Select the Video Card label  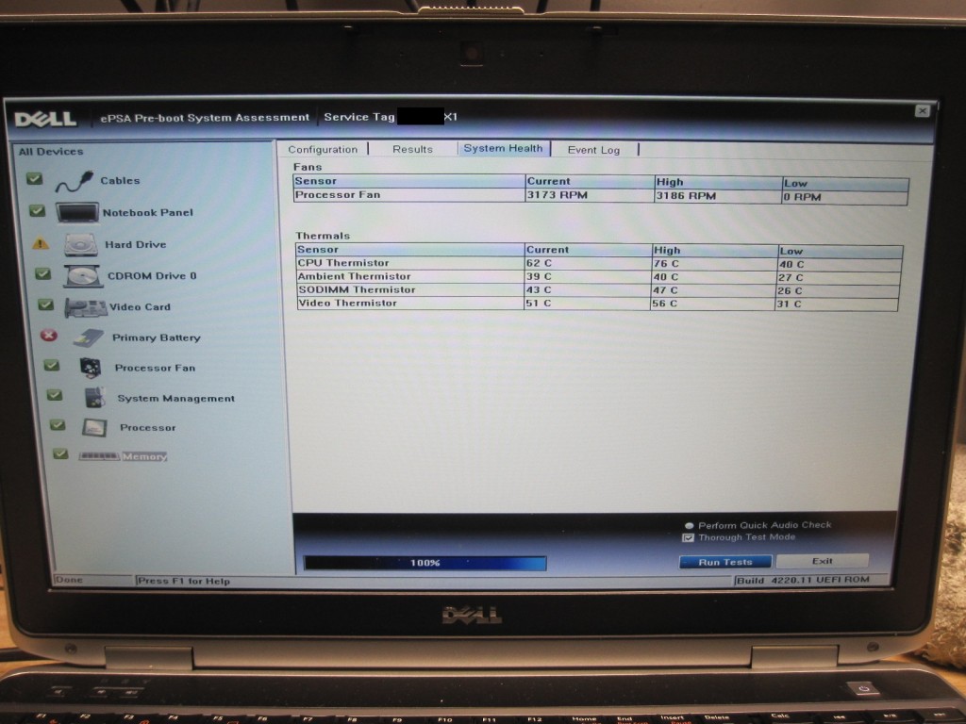point(140,306)
